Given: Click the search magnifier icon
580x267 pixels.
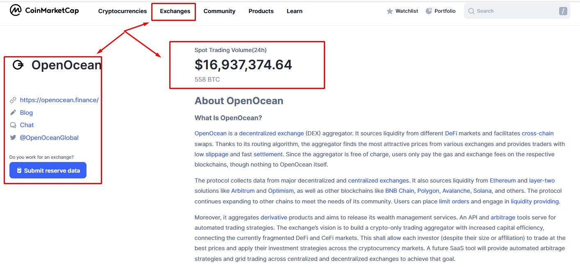Looking at the screenshot, I should pyautogui.click(x=471, y=11).
